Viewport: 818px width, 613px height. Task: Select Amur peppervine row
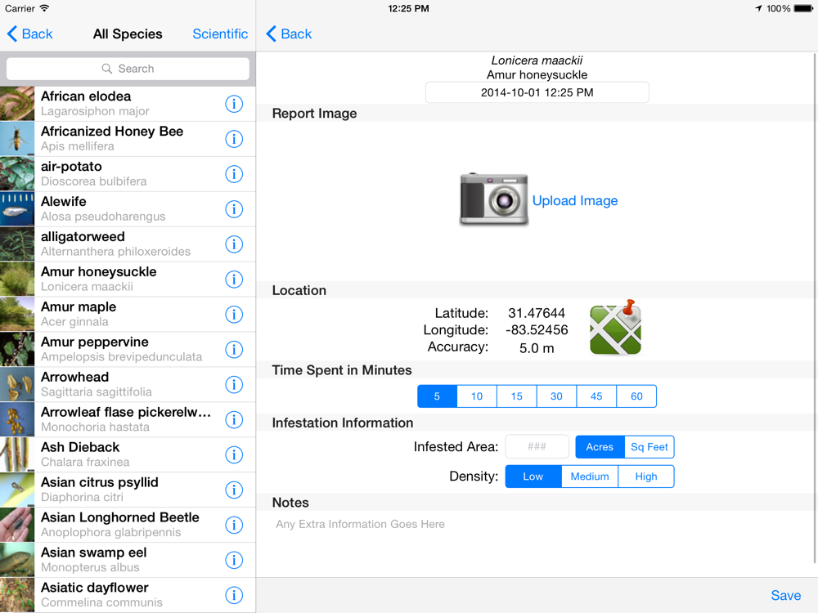click(x=128, y=349)
